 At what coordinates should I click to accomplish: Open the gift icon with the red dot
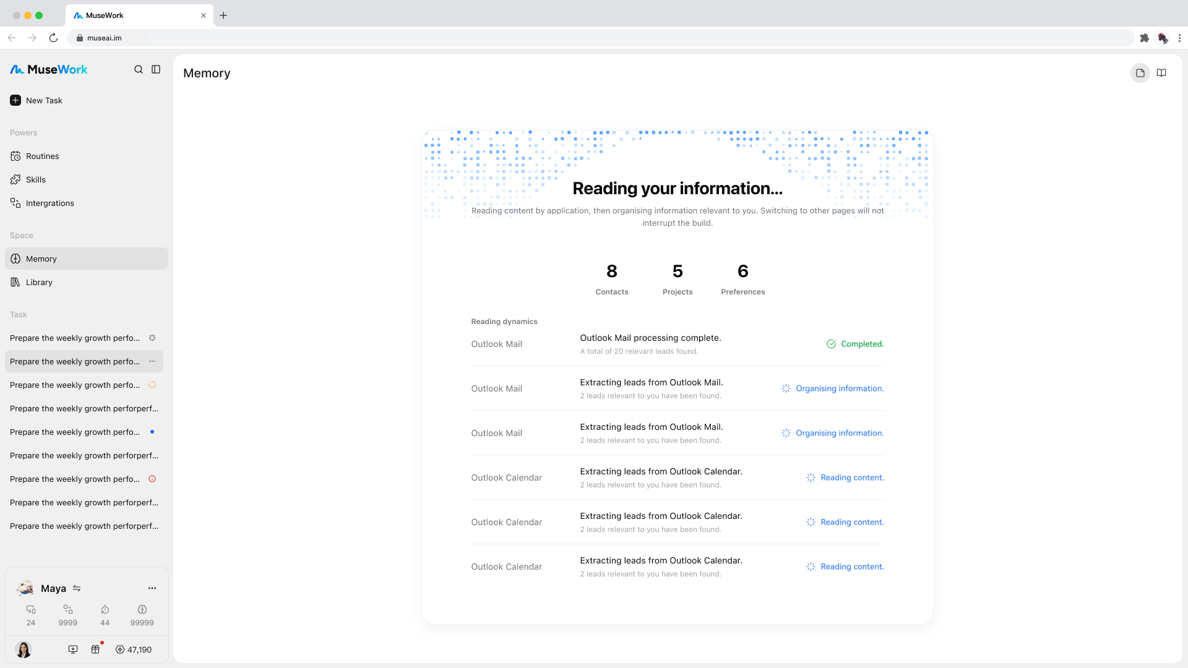click(x=95, y=649)
